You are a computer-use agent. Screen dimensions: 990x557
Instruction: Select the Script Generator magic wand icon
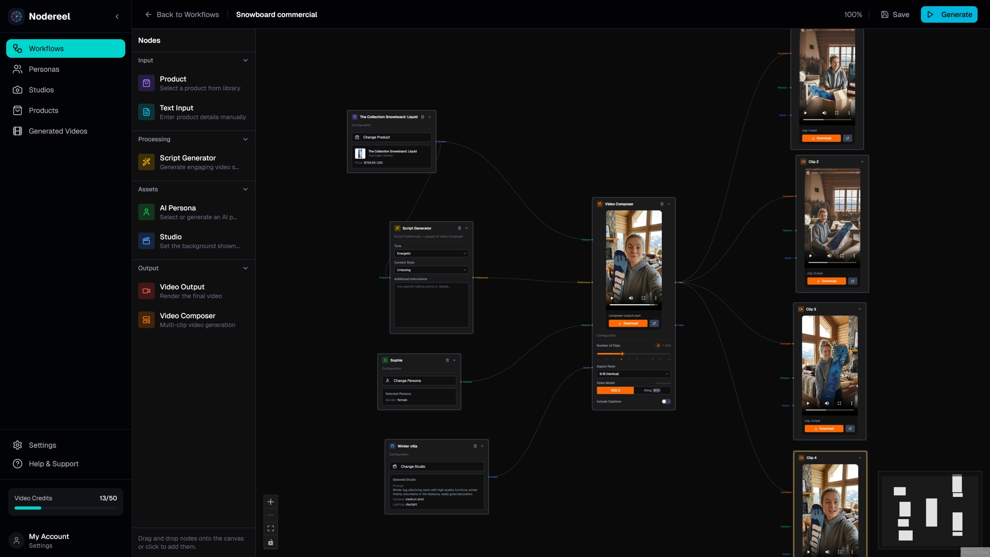coord(146,162)
